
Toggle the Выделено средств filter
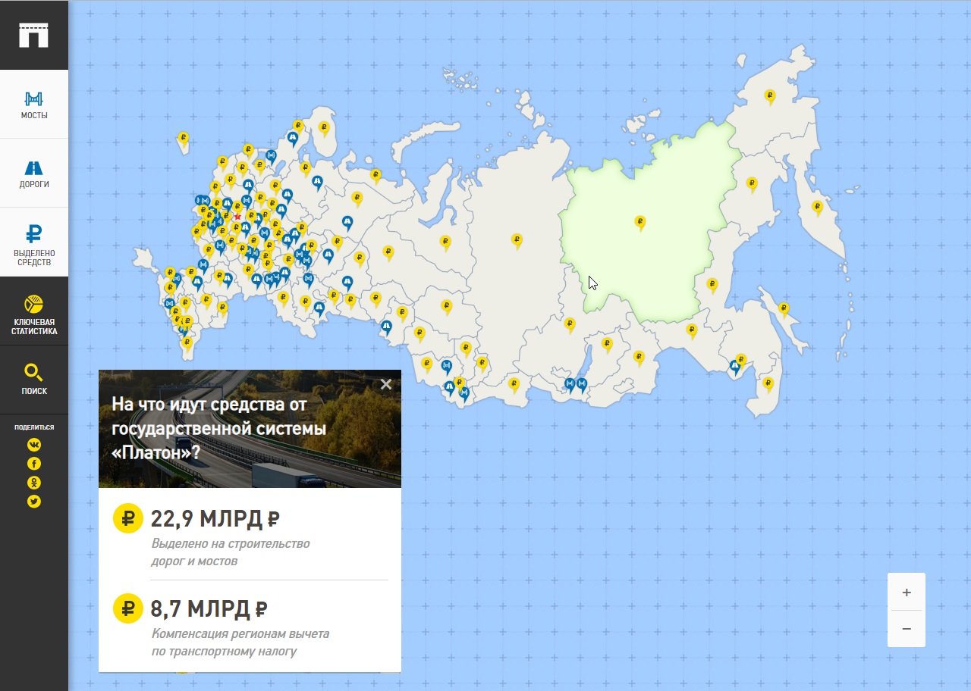coord(34,242)
